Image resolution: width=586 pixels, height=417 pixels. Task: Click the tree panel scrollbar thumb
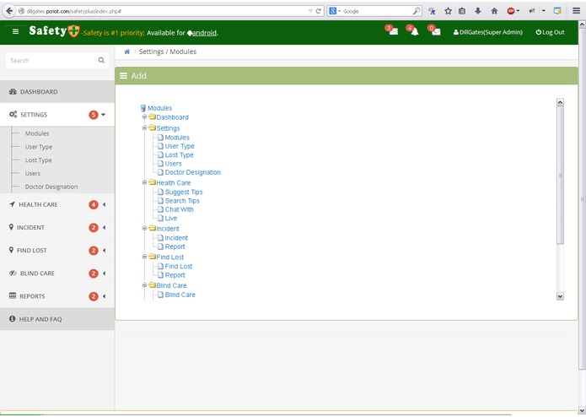(x=560, y=175)
